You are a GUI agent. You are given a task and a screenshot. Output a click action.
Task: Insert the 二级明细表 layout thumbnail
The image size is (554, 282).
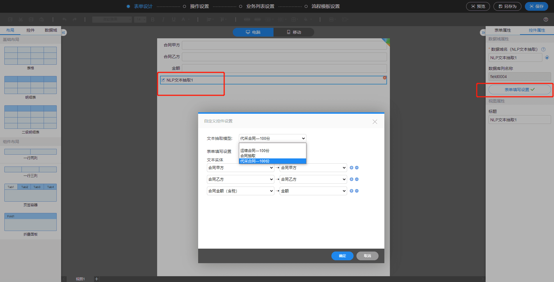point(31,117)
